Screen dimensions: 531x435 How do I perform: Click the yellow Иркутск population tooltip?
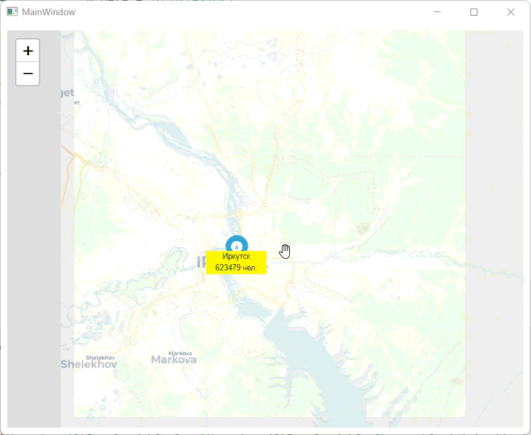[236, 262]
